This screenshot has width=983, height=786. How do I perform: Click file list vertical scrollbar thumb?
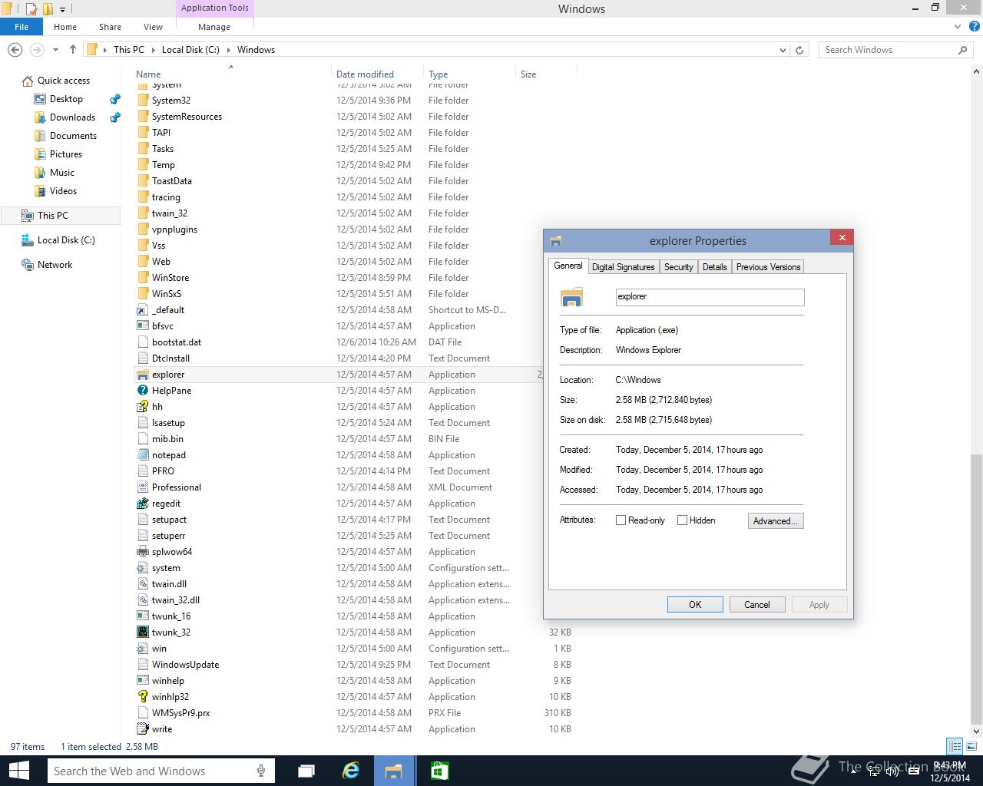point(976,588)
